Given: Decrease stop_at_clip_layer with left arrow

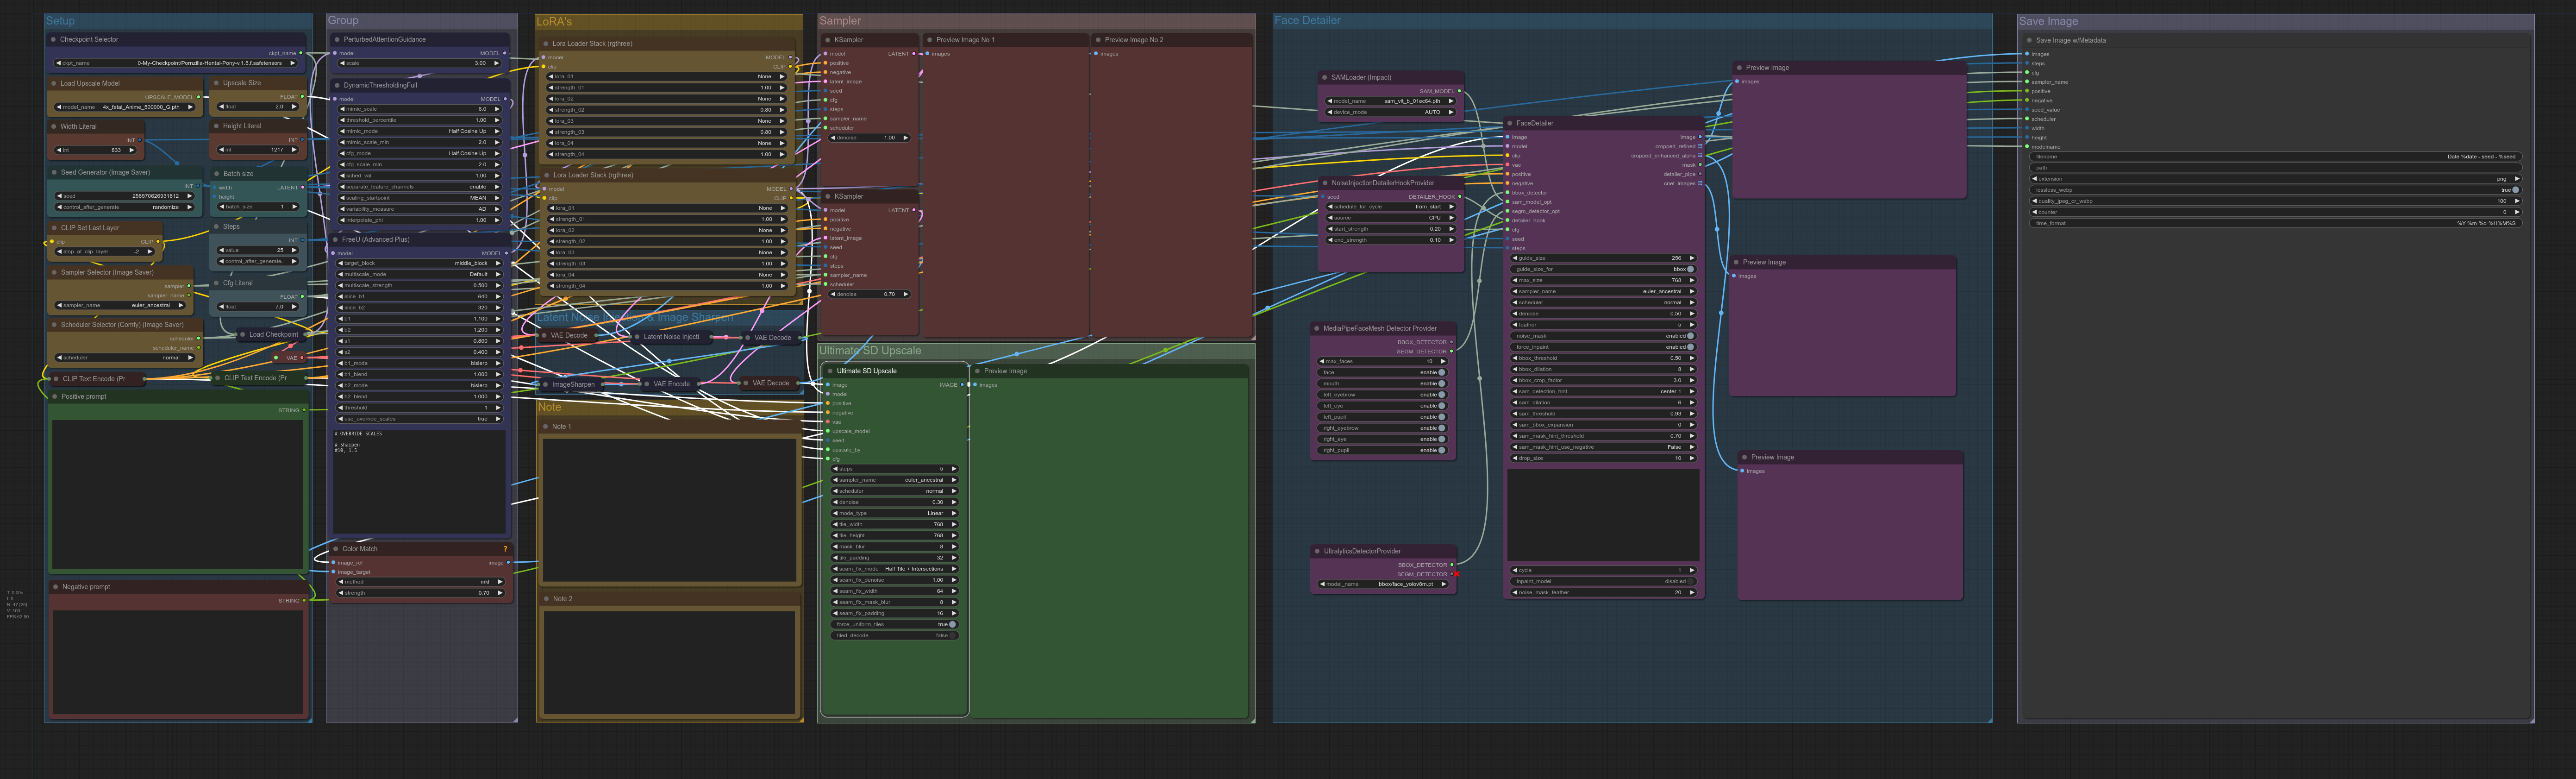Looking at the screenshot, I should (59, 252).
